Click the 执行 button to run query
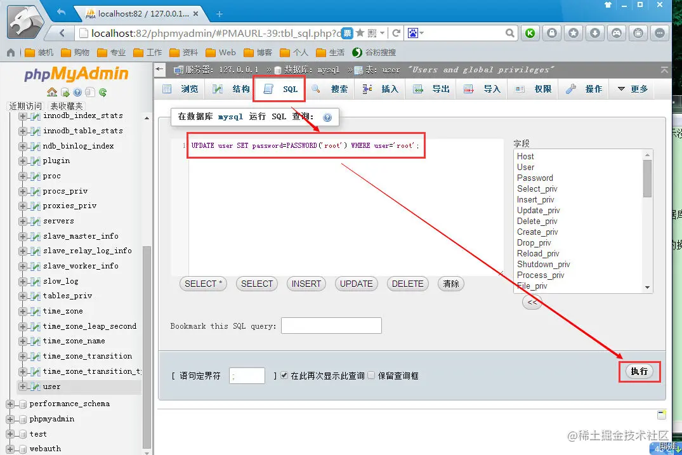682x455 pixels. point(639,371)
